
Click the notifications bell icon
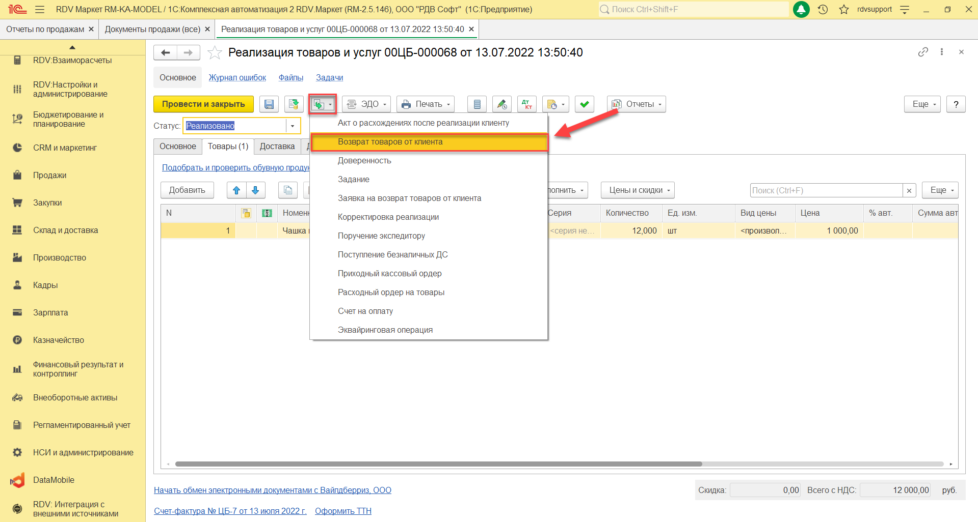(x=801, y=10)
